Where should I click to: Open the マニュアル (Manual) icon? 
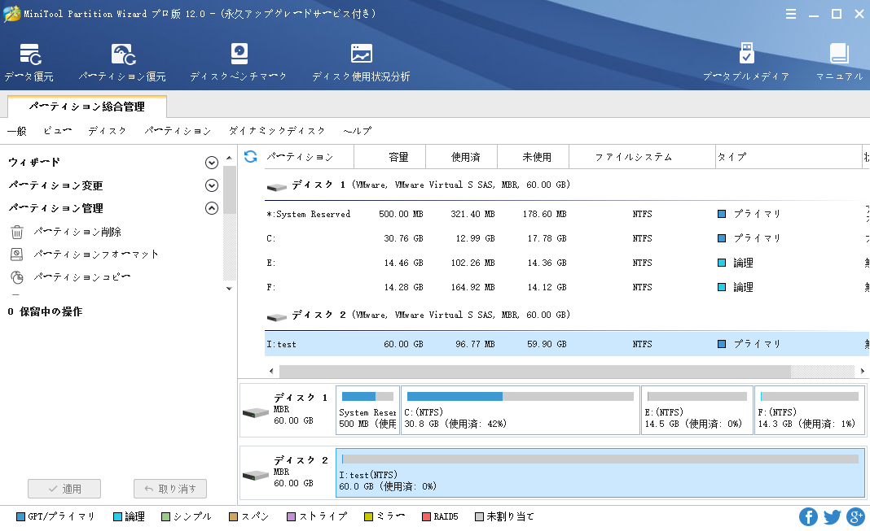click(x=839, y=63)
